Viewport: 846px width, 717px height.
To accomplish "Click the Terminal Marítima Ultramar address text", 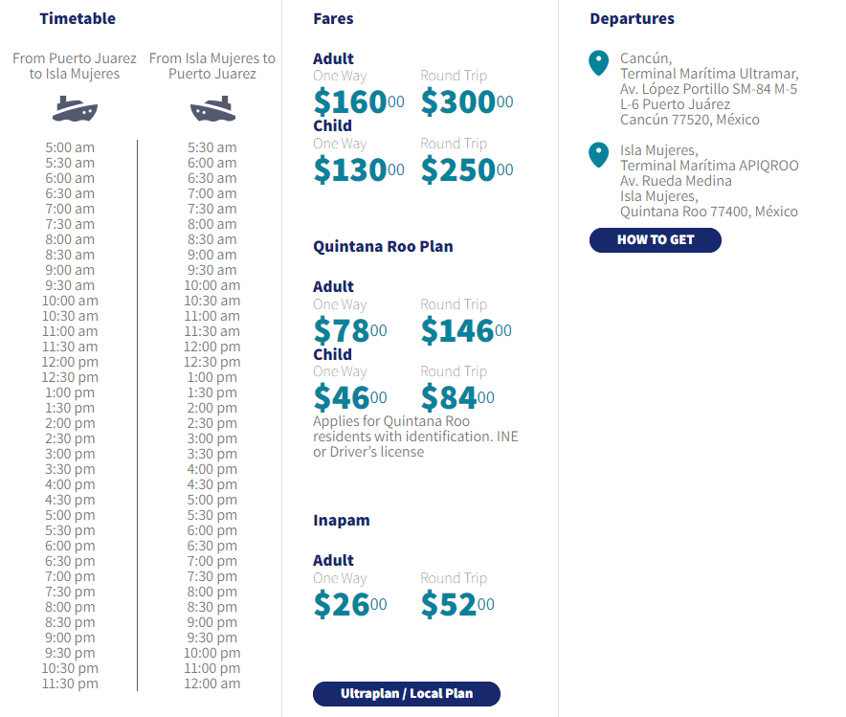I will (709, 74).
